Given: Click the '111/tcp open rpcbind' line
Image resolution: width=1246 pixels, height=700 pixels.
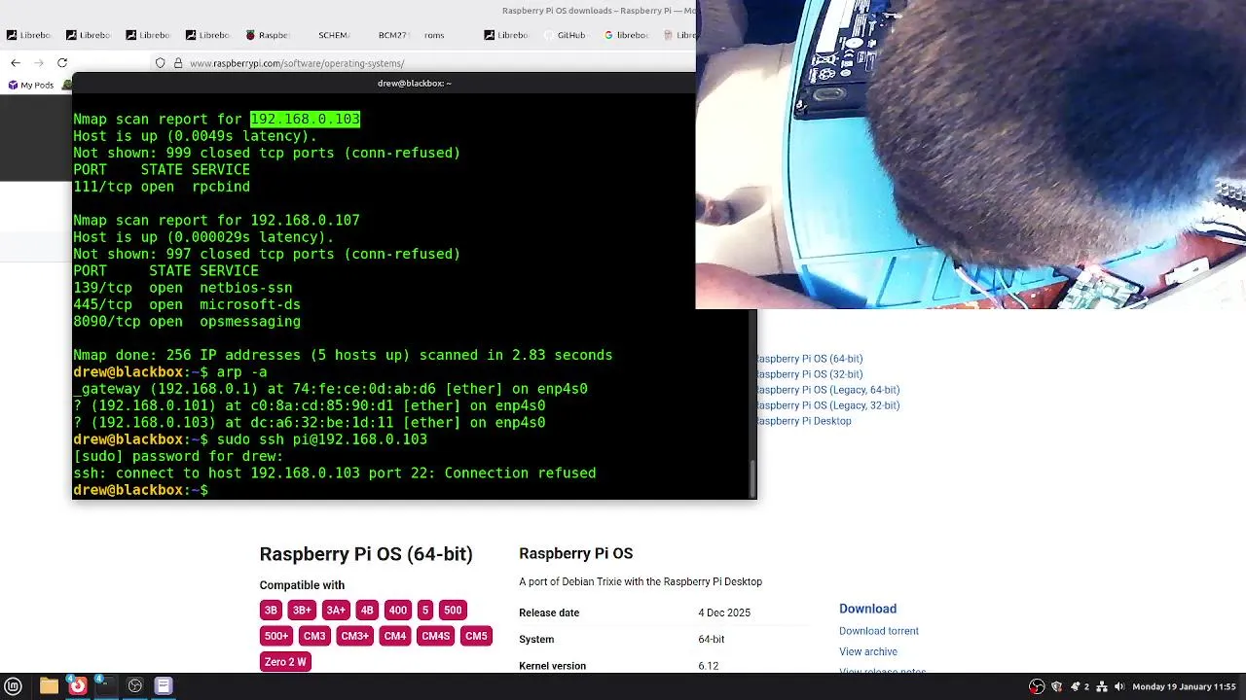Looking at the screenshot, I should coord(162,187).
